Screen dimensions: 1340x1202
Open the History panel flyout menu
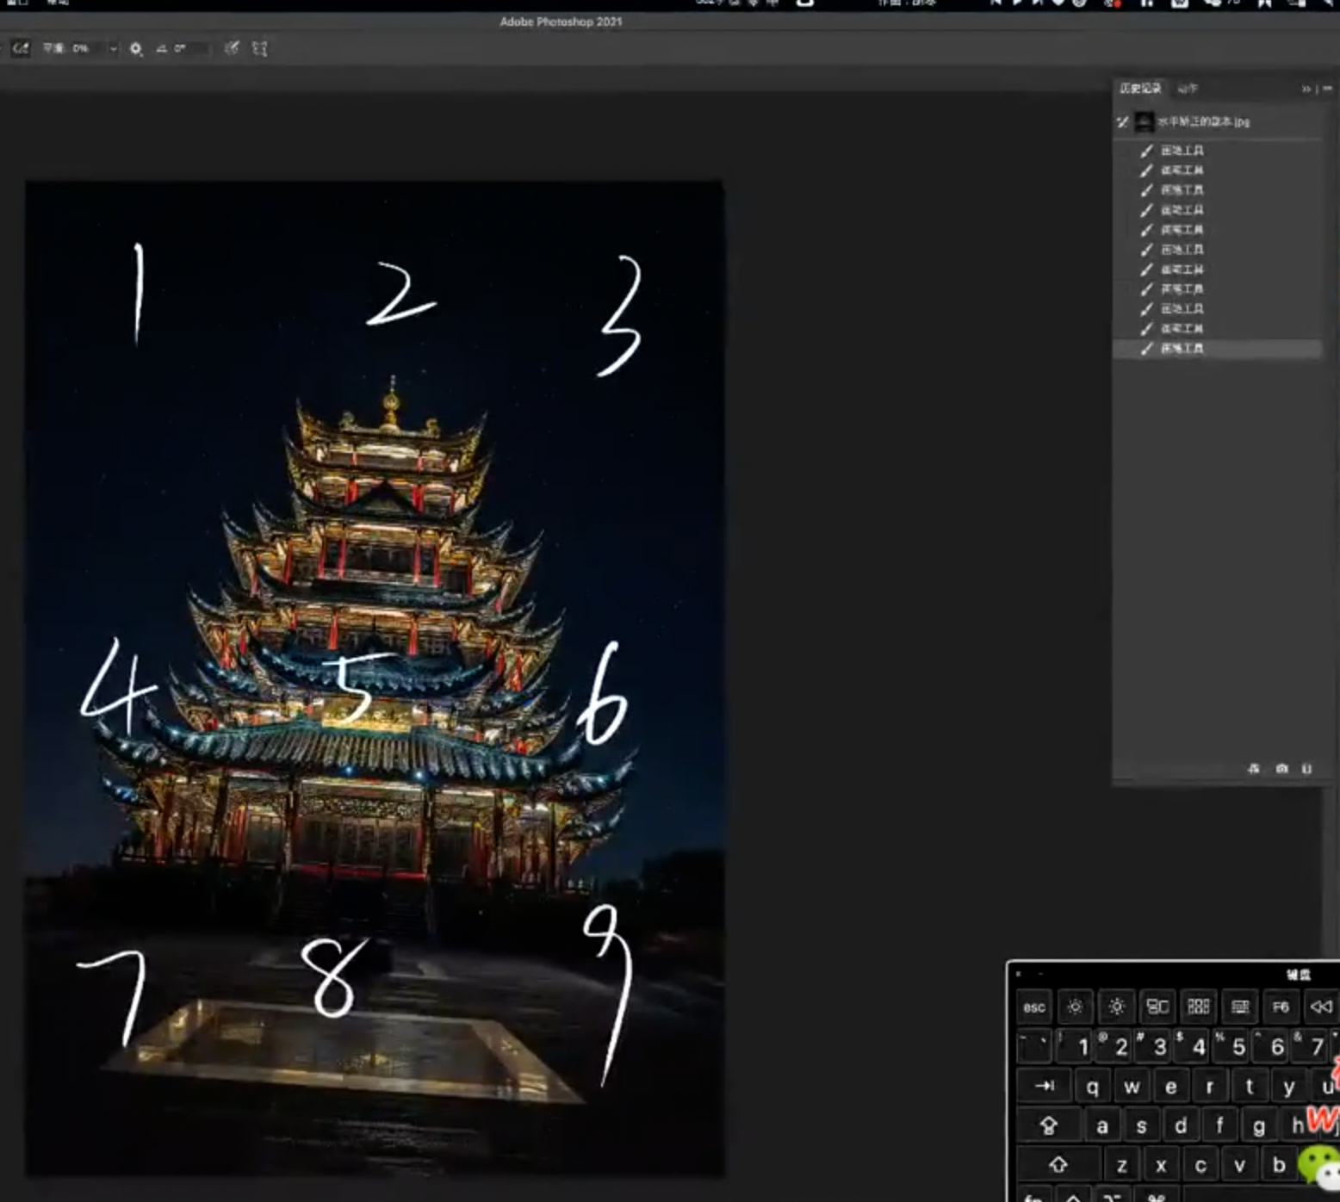tap(1327, 89)
